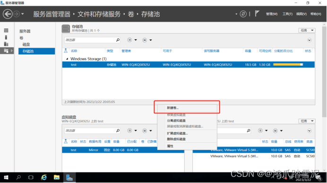The width and height of the screenshot is (327, 183).
Task: Open saved queries icon in virtual disk pane
Action: (145, 131)
